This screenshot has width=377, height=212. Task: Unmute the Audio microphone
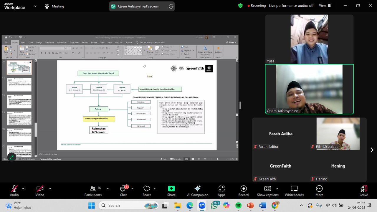coord(14,191)
